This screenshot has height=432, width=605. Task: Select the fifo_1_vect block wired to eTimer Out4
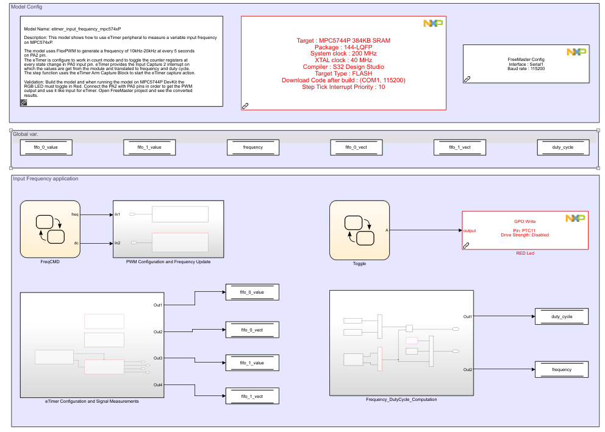(252, 396)
